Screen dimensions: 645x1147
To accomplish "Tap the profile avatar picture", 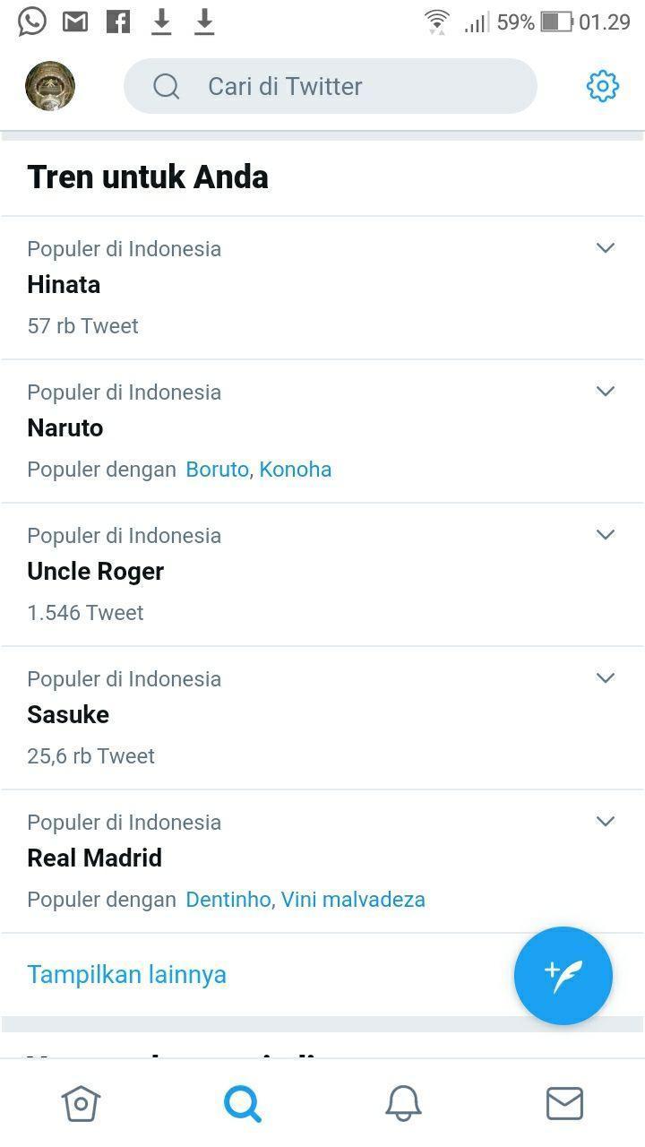I will click(x=50, y=86).
